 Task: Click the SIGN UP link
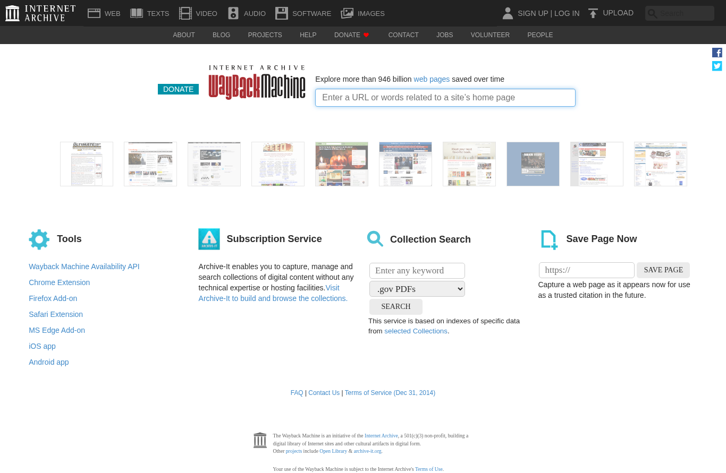533,13
